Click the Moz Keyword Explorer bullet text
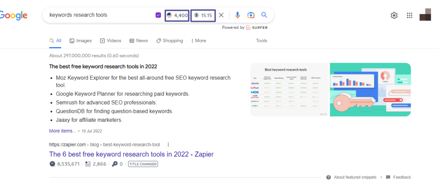 click(x=143, y=81)
